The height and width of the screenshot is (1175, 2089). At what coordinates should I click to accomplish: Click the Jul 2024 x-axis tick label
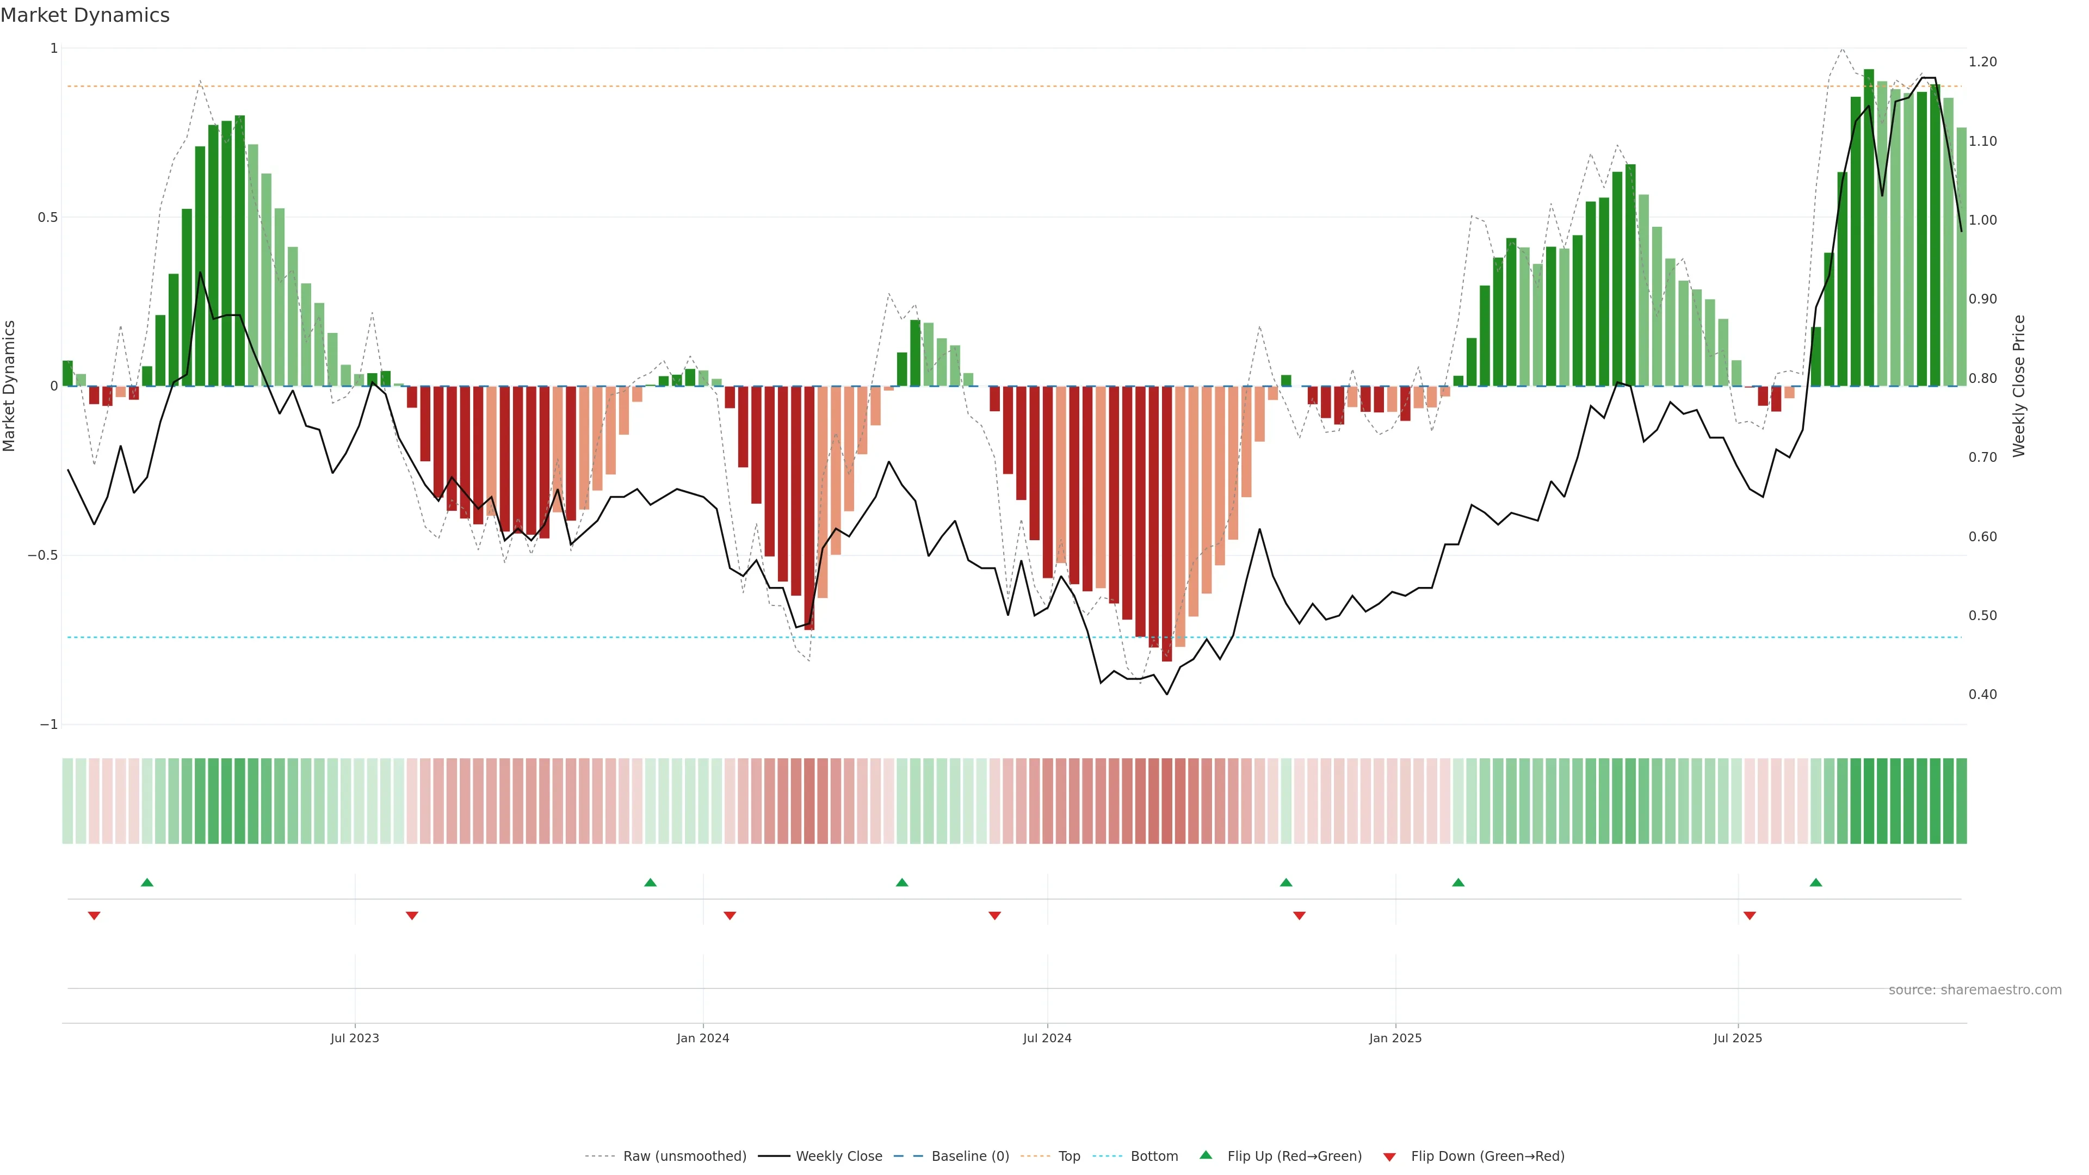[1047, 1038]
